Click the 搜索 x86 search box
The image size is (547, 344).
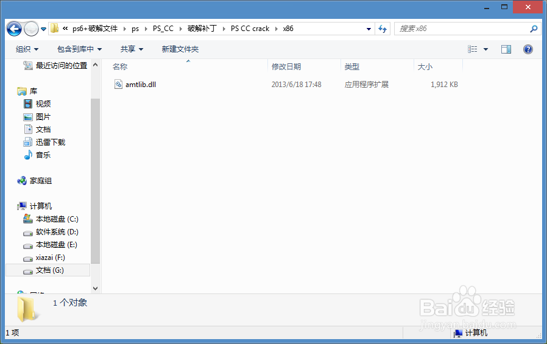coord(461,29)
